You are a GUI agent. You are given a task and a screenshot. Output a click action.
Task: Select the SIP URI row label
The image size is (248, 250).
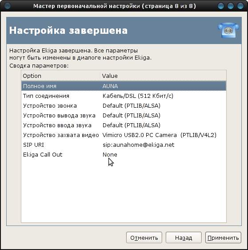click(33, 145)
